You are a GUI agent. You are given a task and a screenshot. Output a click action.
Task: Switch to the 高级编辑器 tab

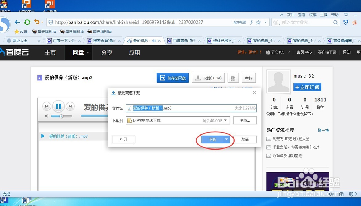342,41
